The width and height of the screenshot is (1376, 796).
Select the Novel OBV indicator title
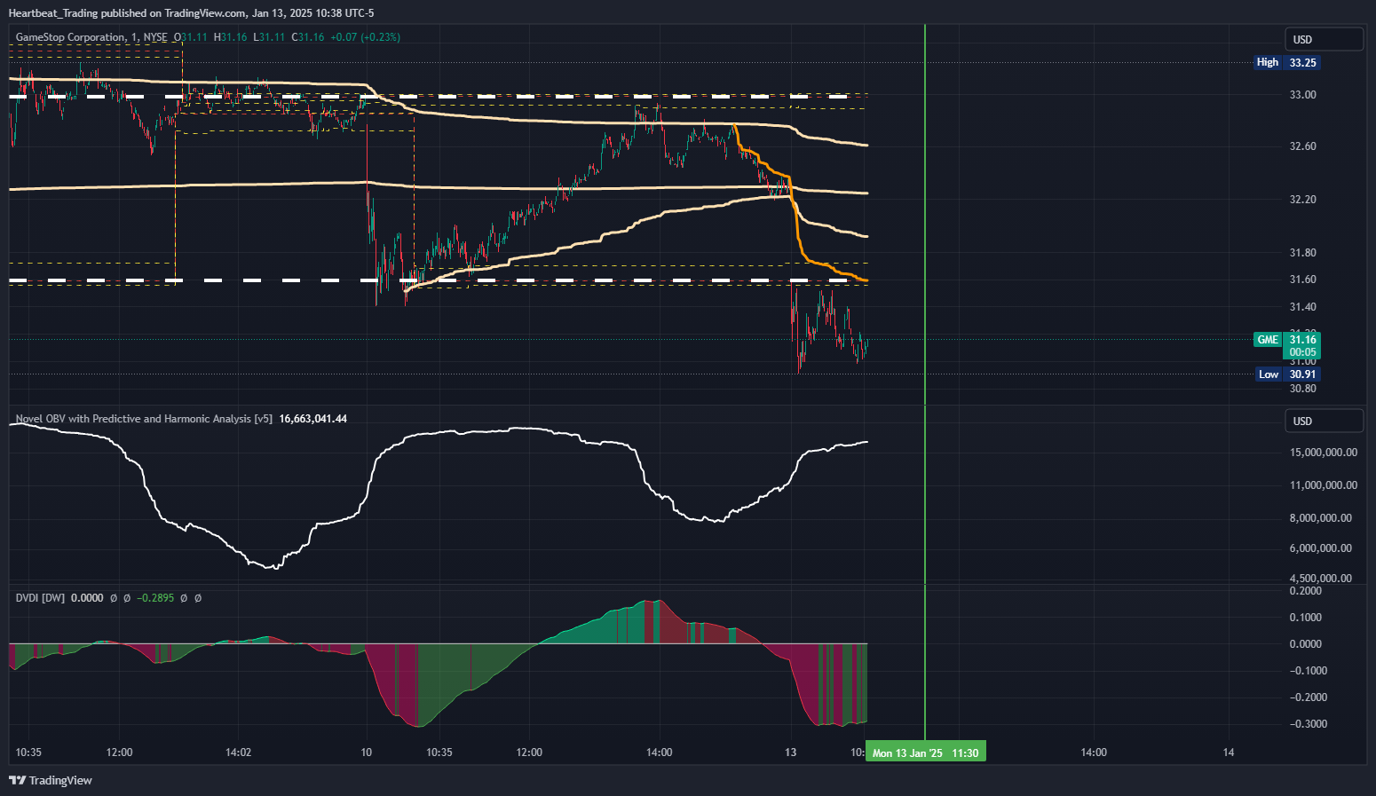click(x=144, y=419)
